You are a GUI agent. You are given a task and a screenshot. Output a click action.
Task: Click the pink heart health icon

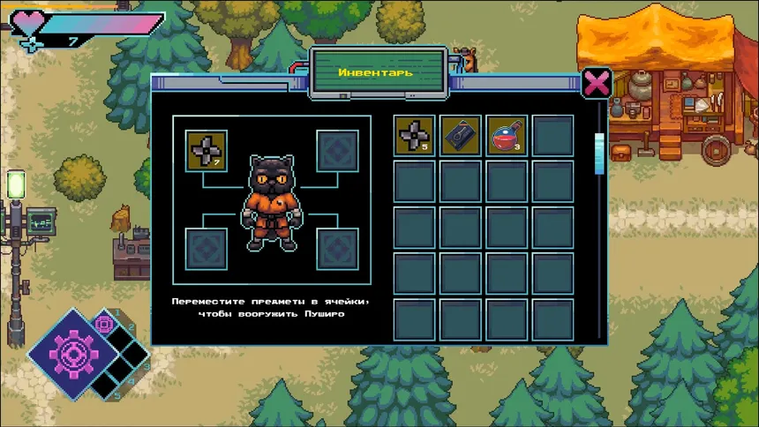coord(27,23)
